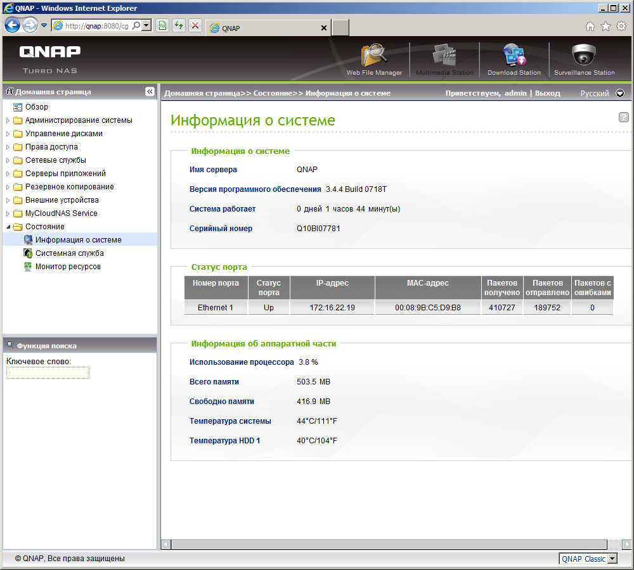Select the IP address 172.16.22.19

(332, 307)
